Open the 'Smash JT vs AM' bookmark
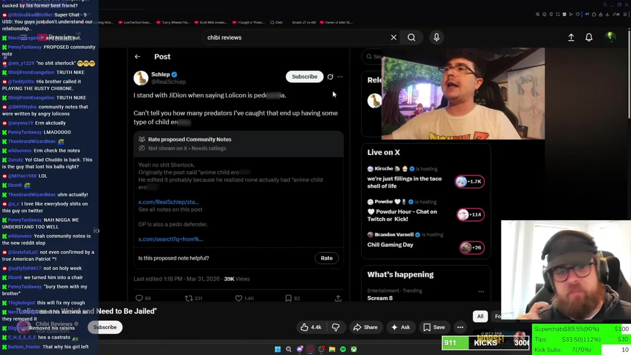This screenshot has width=631, height=355. pos(303,22)
